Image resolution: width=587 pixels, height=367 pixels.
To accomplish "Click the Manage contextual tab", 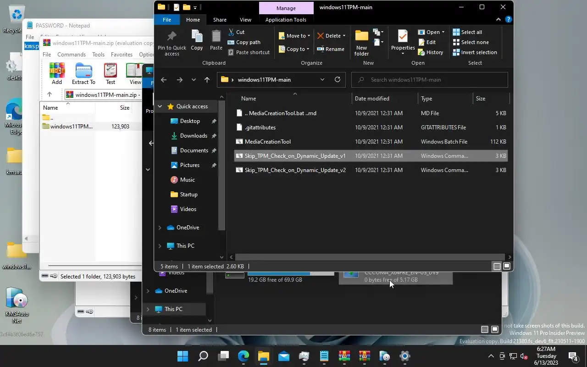I will point(286,8).
